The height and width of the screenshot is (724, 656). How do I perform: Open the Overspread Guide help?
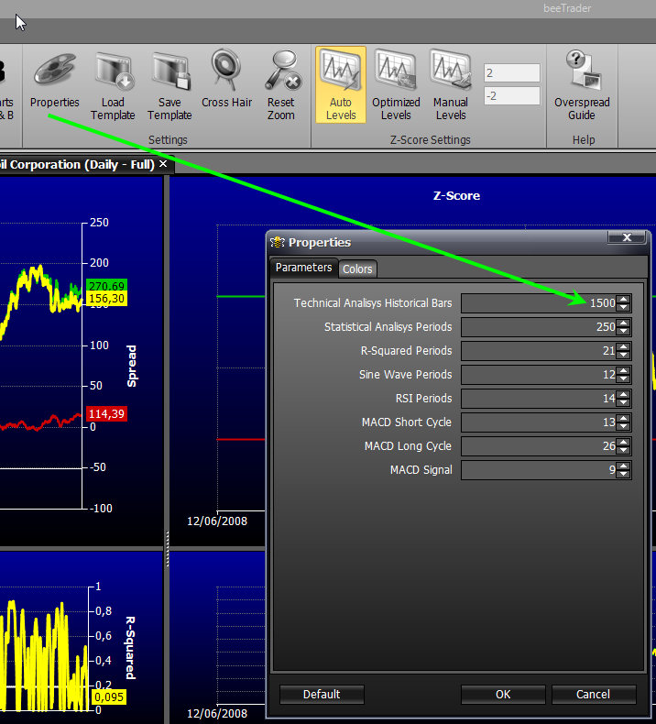[582, 84]
